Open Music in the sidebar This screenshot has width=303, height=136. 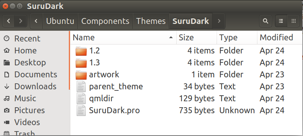[x=35, y=98]
